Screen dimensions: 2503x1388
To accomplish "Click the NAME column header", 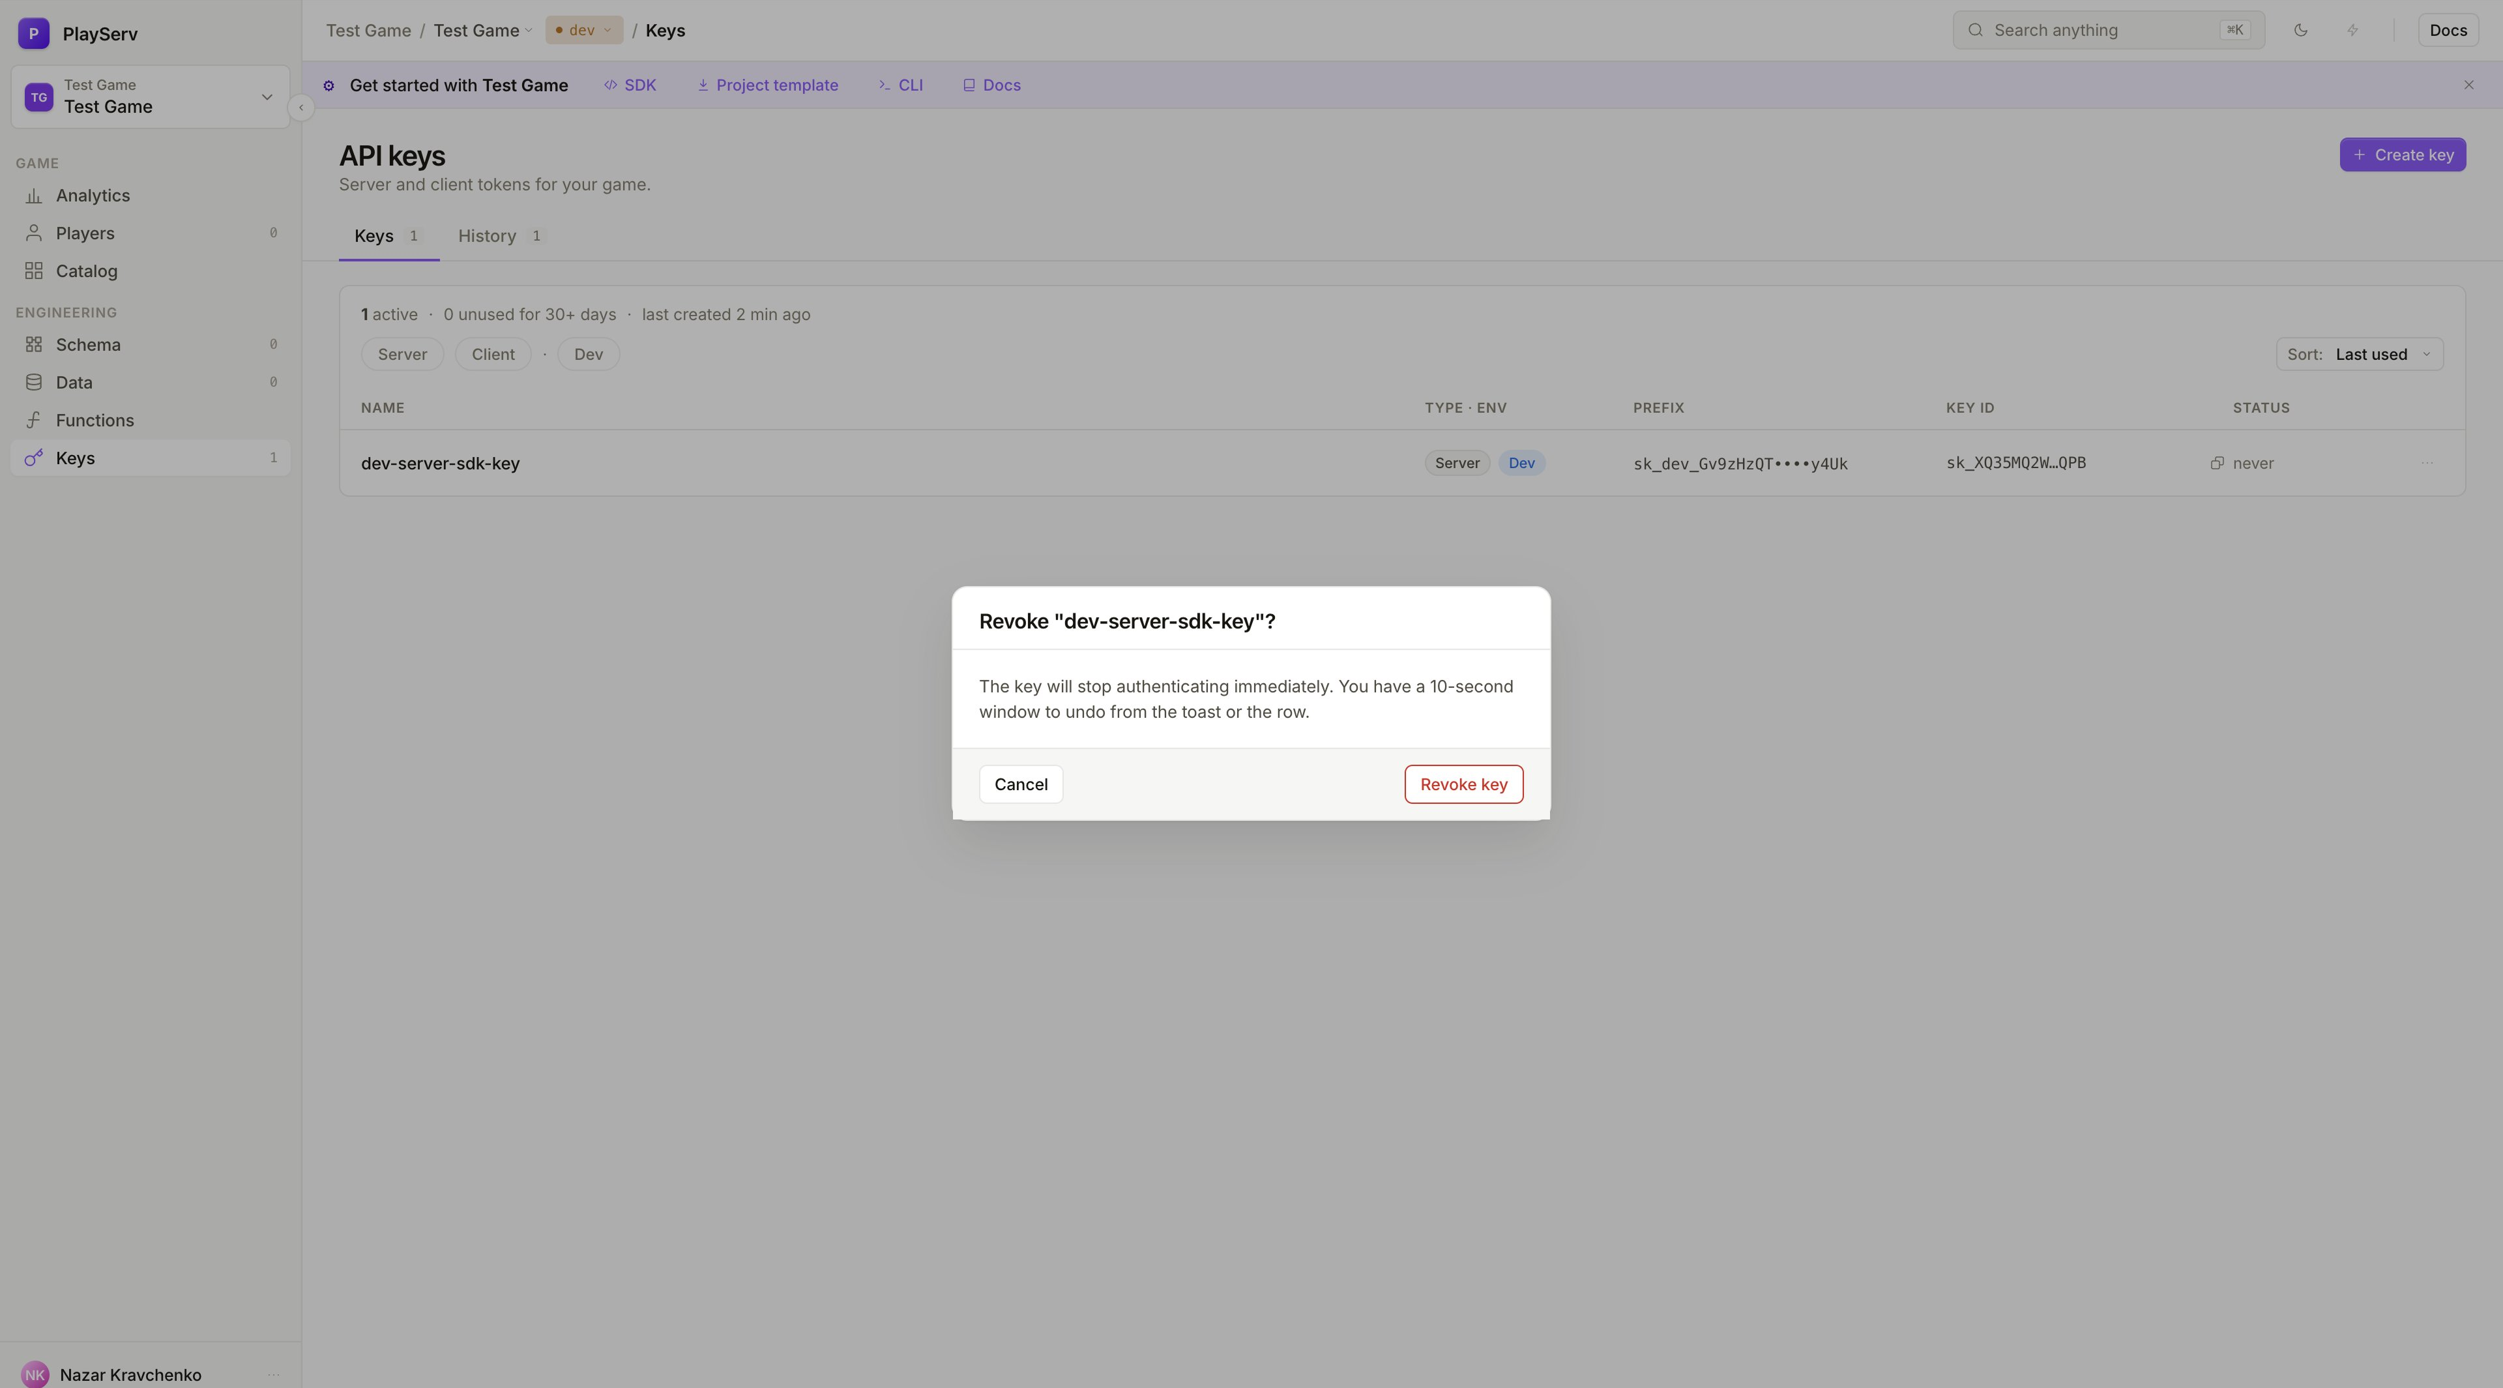I will (x=382, y=408).
